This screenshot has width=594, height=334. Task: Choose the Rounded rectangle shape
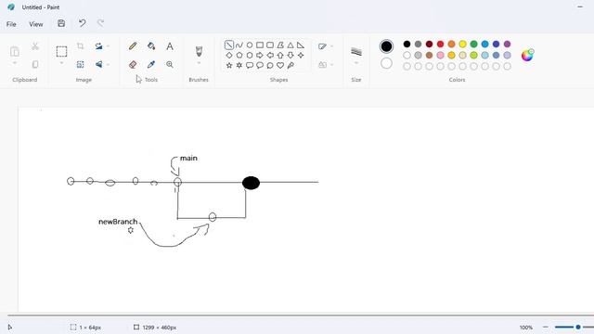(x=270, y=45)
